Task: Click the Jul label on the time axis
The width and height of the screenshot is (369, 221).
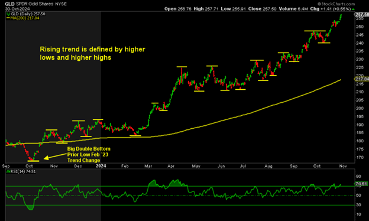Action: point(243,166)
